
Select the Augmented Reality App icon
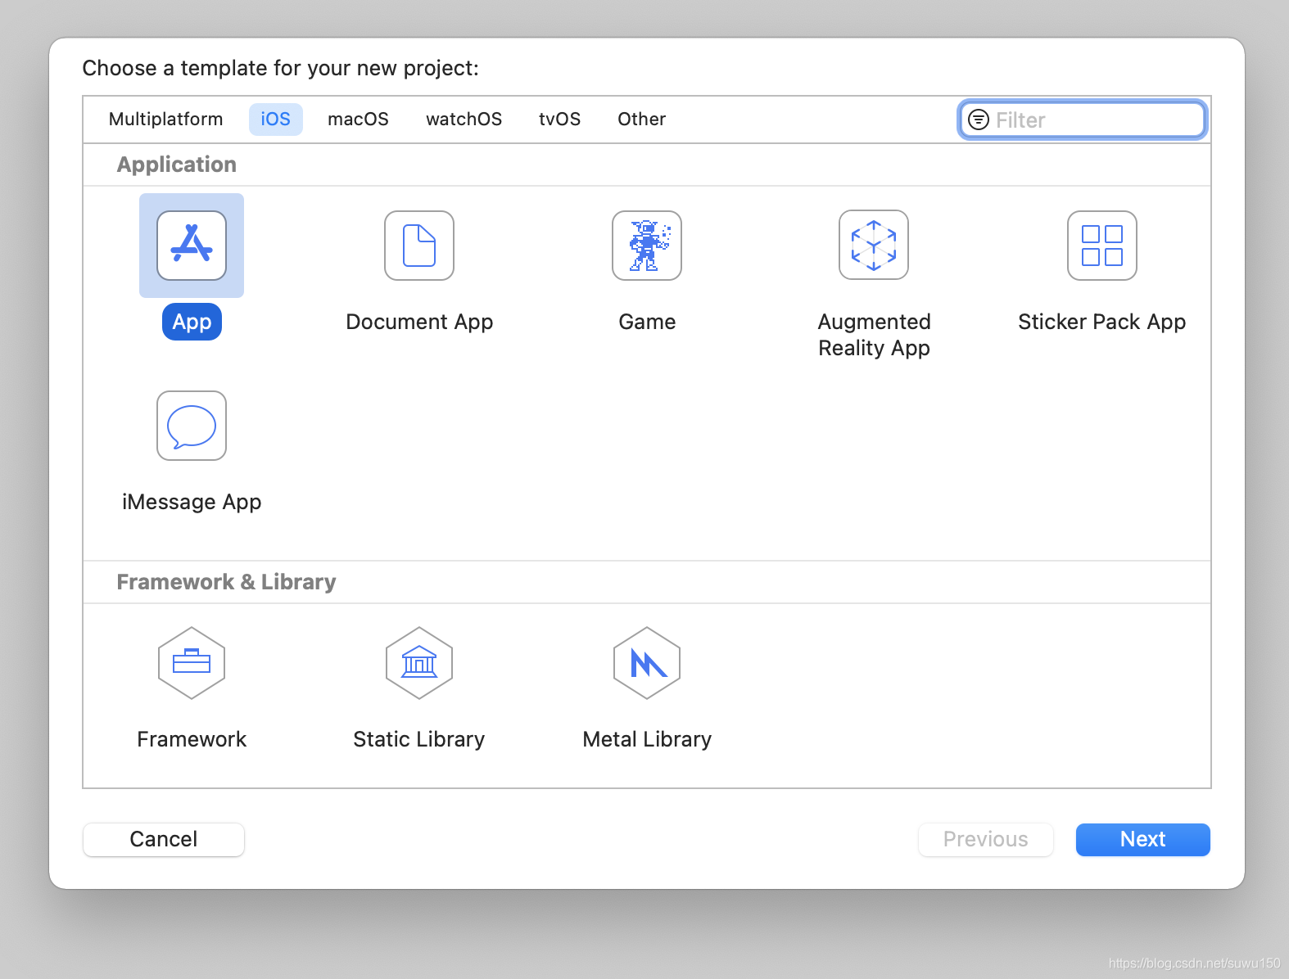(874, 246)
